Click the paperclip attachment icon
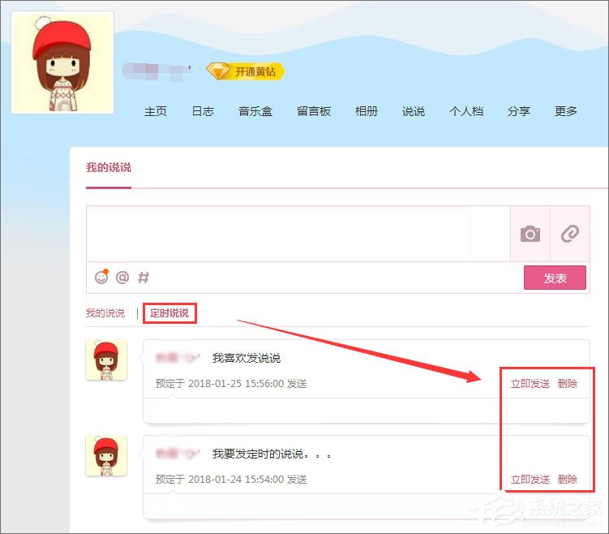The image size is (609, 534). tap(570, 234)
